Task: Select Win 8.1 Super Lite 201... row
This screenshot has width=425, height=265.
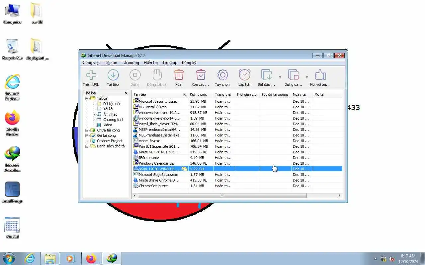Action: (237, 146)
